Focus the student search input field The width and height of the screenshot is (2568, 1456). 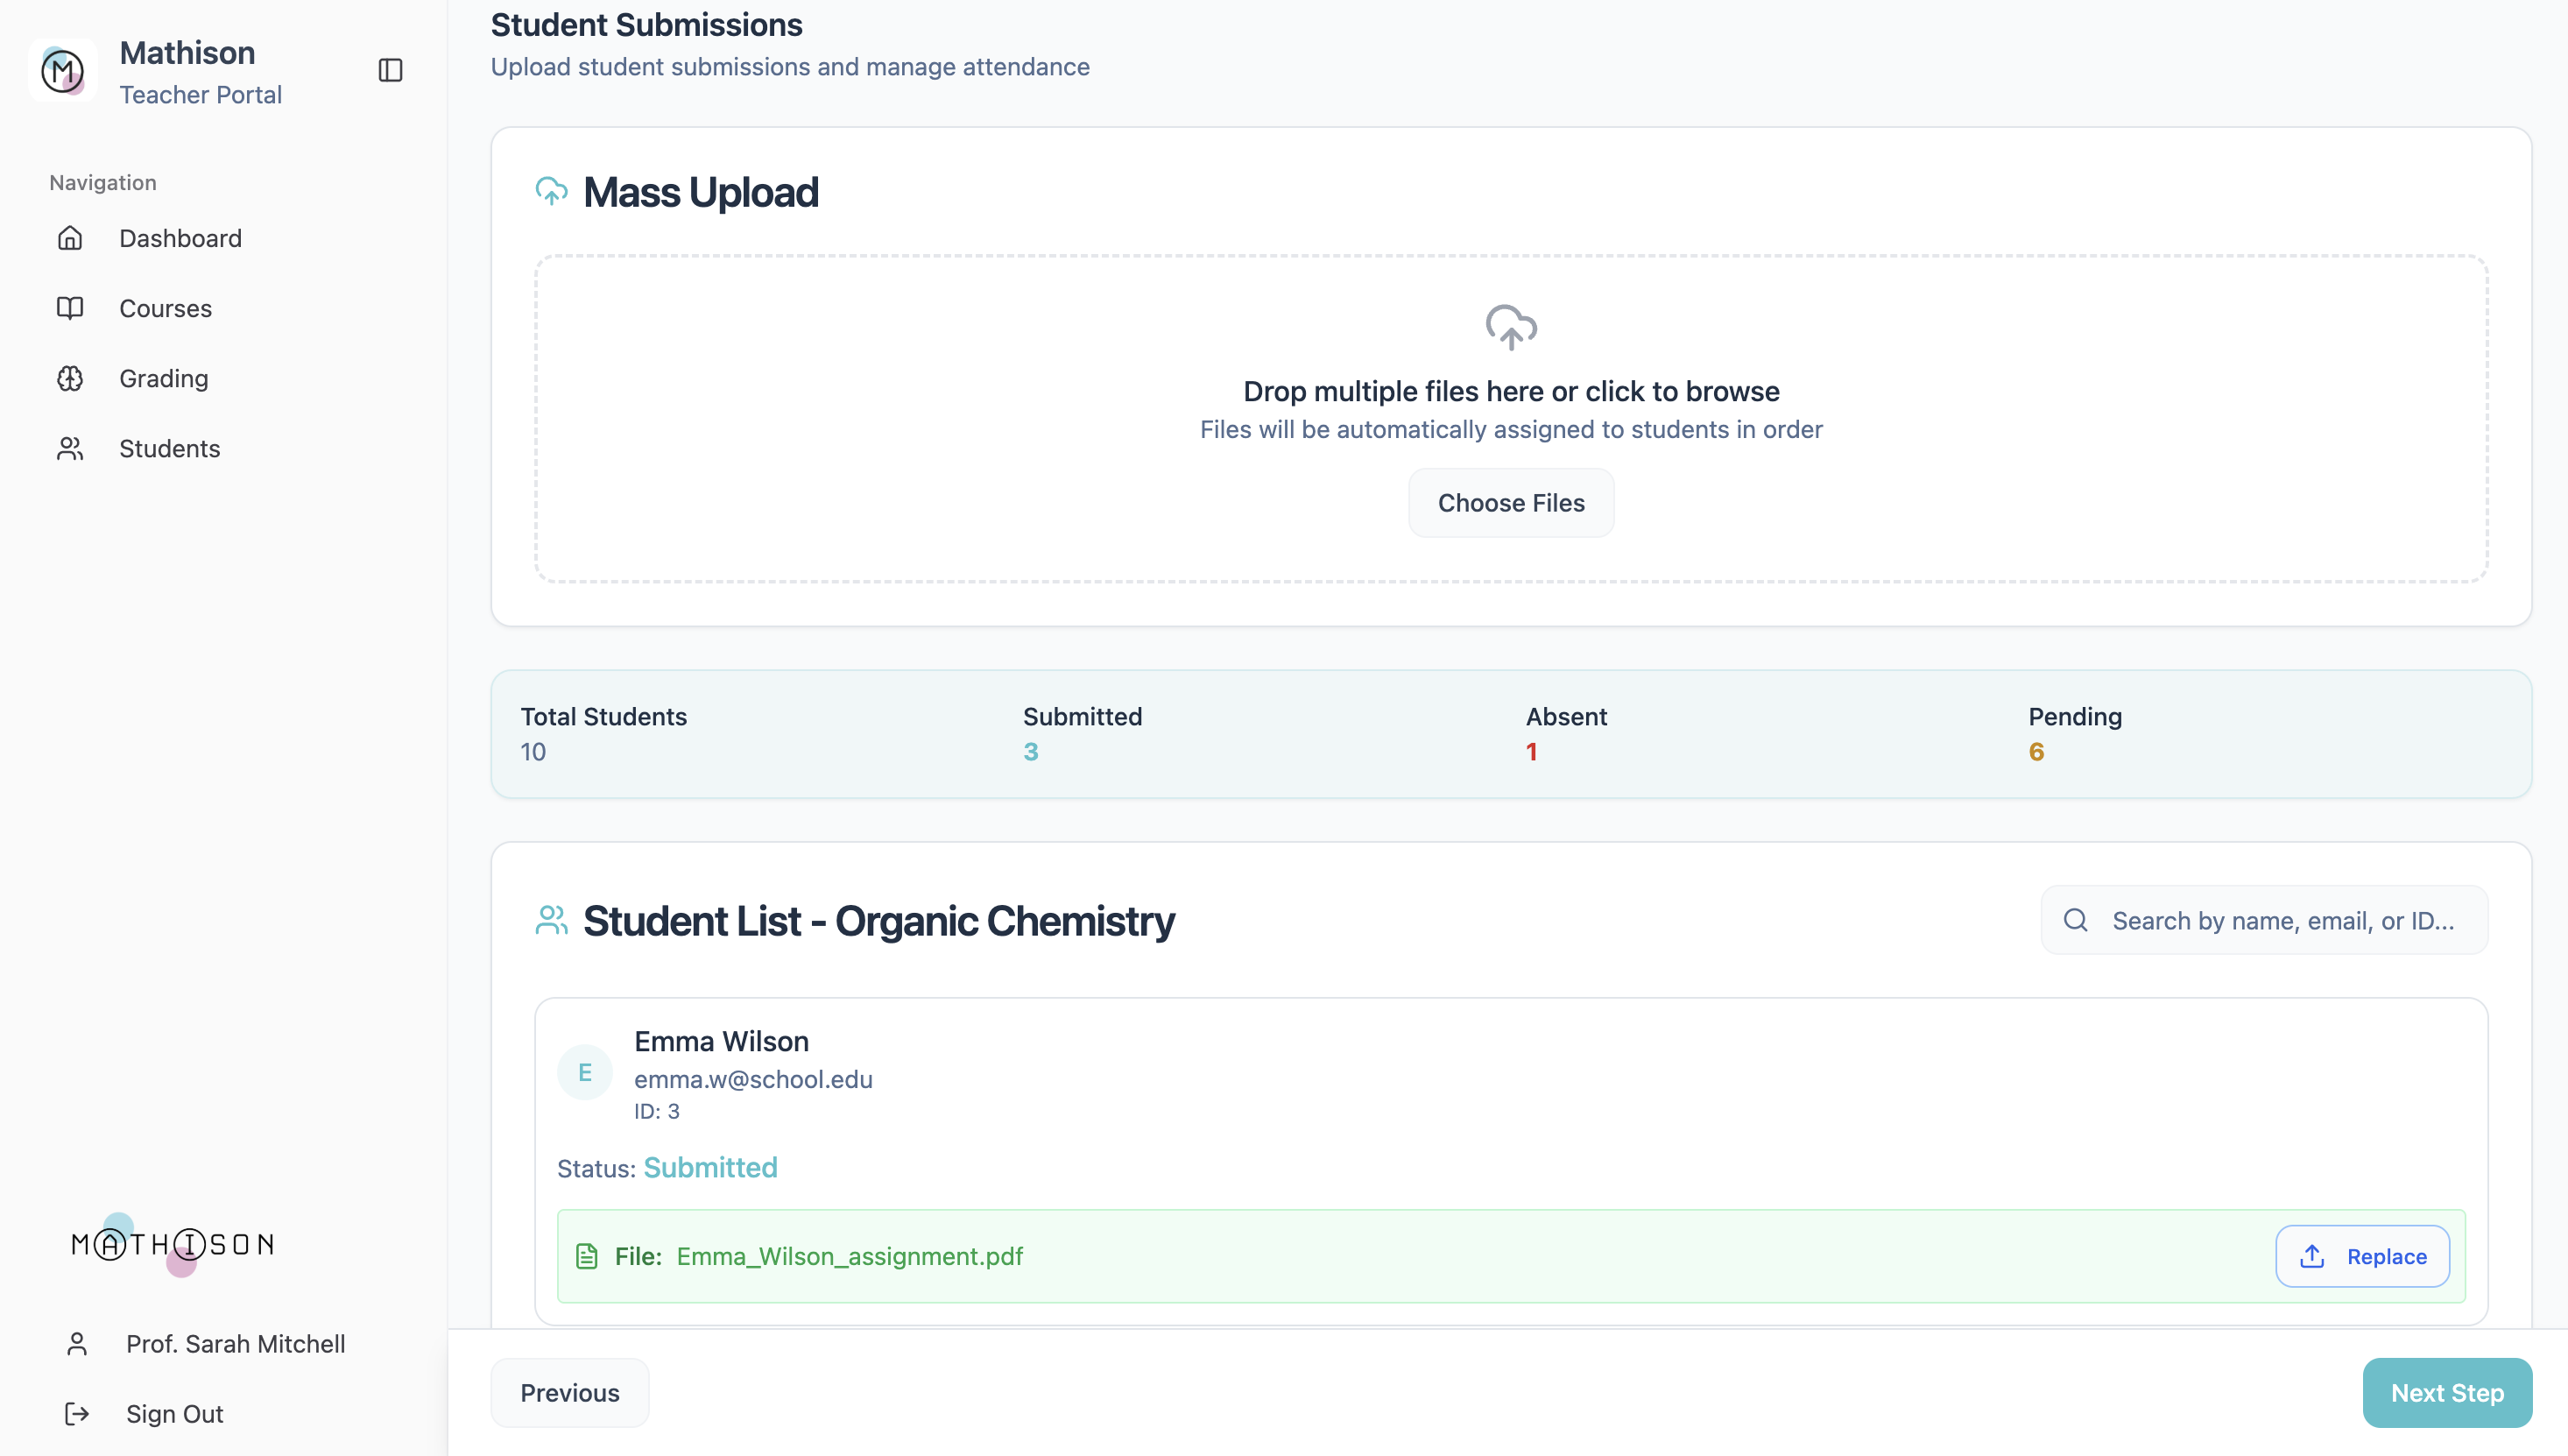pos(2282,920)
